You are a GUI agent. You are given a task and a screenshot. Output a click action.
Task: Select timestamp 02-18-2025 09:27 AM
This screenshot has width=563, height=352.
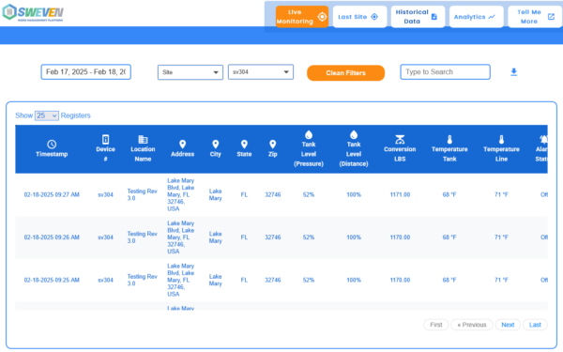pos(52,194)
